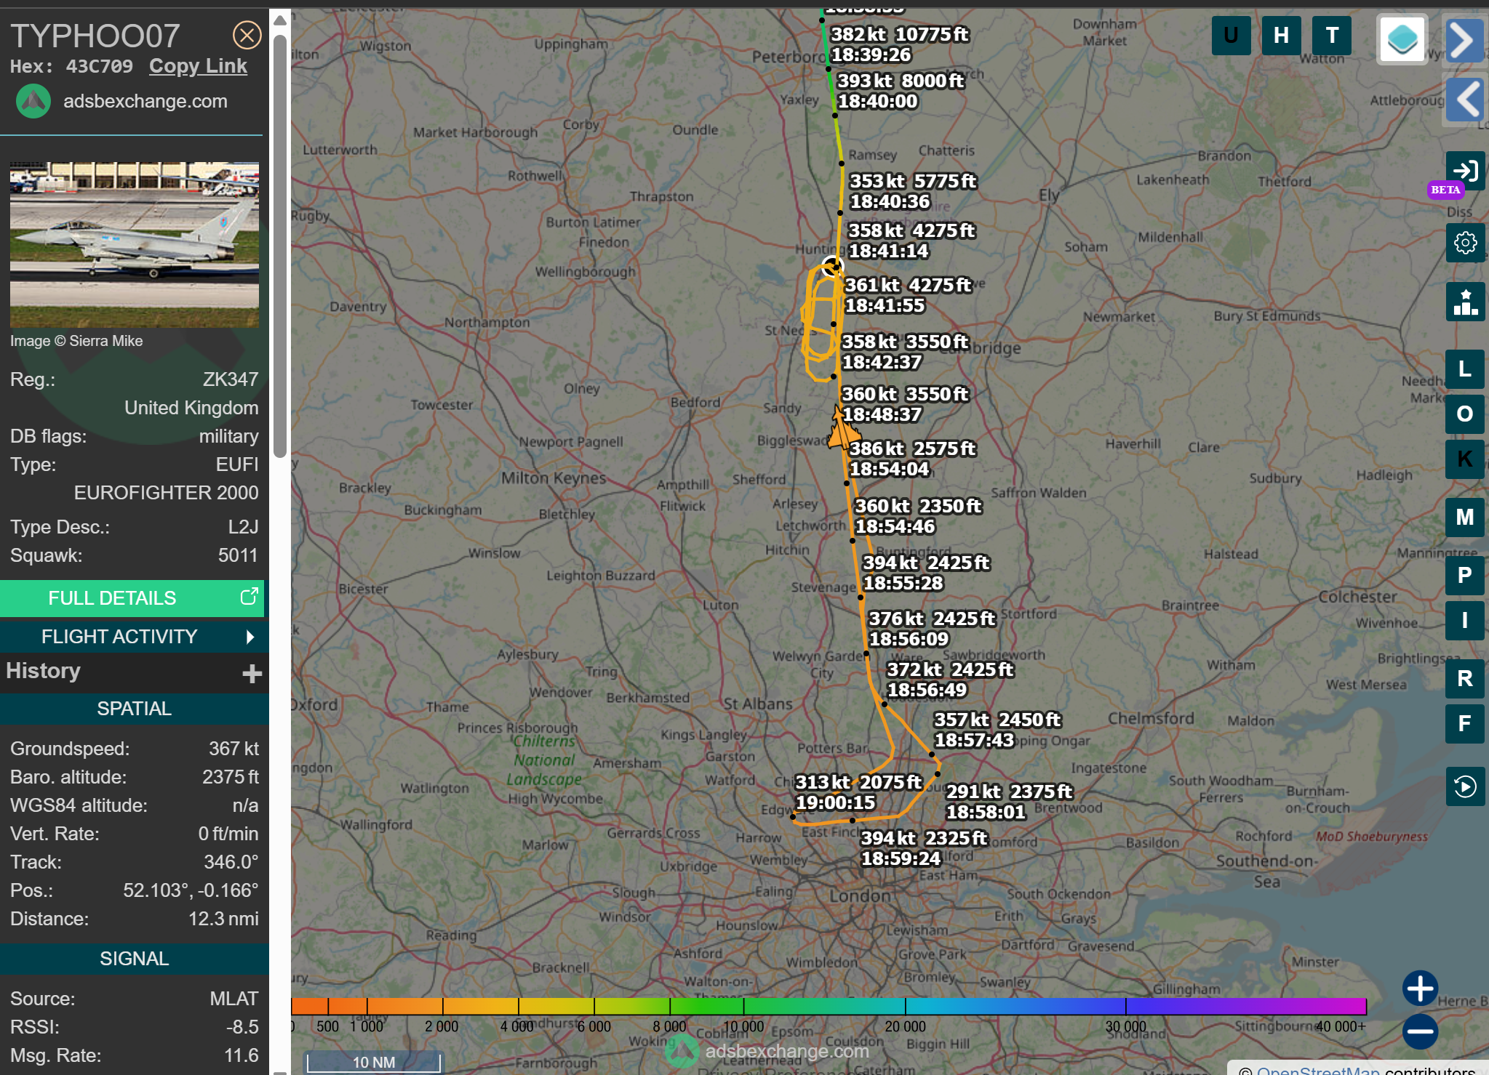1489x1075 pixels.
Task: Expand the FLIGHT ACTIVITY arrow
Action: [x=250, y=637]
